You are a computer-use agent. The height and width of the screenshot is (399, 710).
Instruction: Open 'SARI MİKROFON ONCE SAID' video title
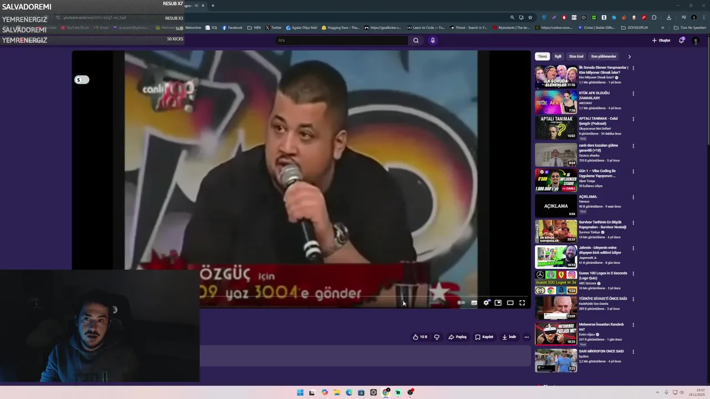601,351
